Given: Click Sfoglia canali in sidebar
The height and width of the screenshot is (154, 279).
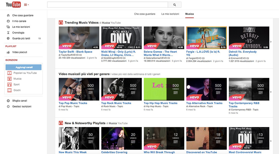Looking at the screenshot, I should [20, 101].
